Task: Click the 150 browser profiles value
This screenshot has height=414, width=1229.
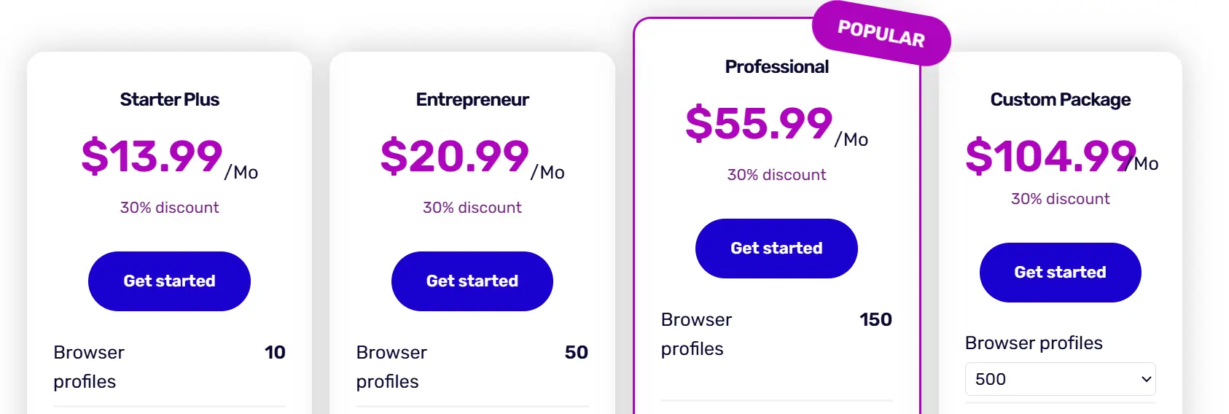Action: 875,320
